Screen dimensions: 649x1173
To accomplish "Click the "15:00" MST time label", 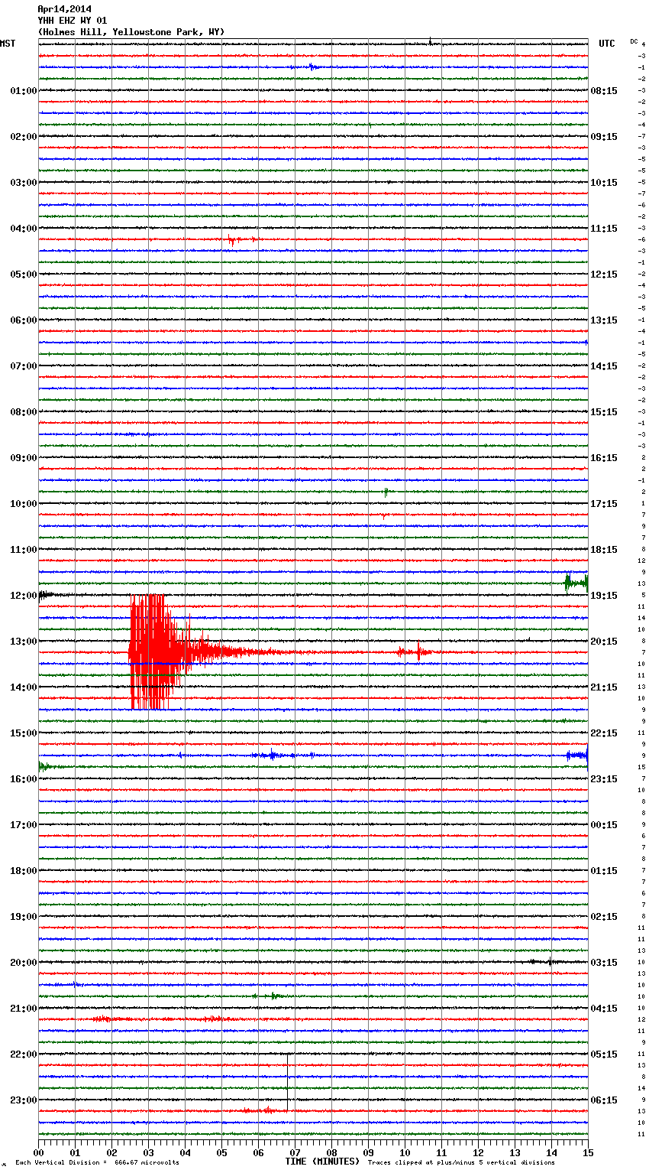I will (x=24, y=733).
